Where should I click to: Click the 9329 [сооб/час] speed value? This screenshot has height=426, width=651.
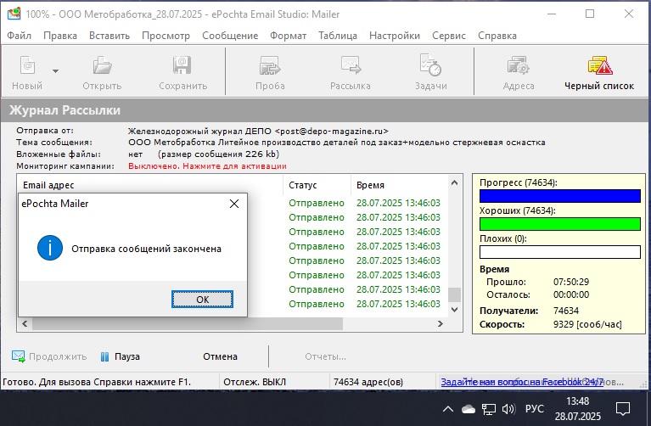(x=587, y=324)
